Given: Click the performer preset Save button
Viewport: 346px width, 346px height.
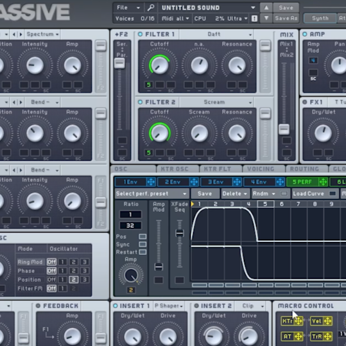Looking at the screenshot, I should click(x=205, y=194).
